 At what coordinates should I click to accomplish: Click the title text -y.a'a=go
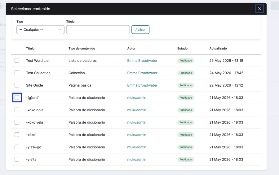33,147
